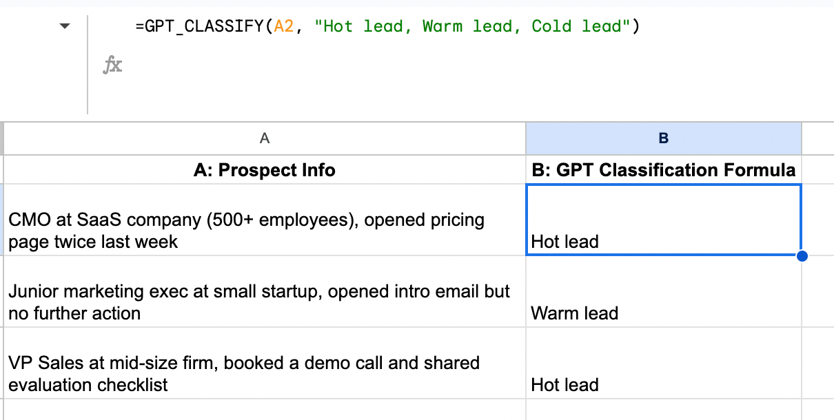Click the fx function icon

tap(112, 66)
